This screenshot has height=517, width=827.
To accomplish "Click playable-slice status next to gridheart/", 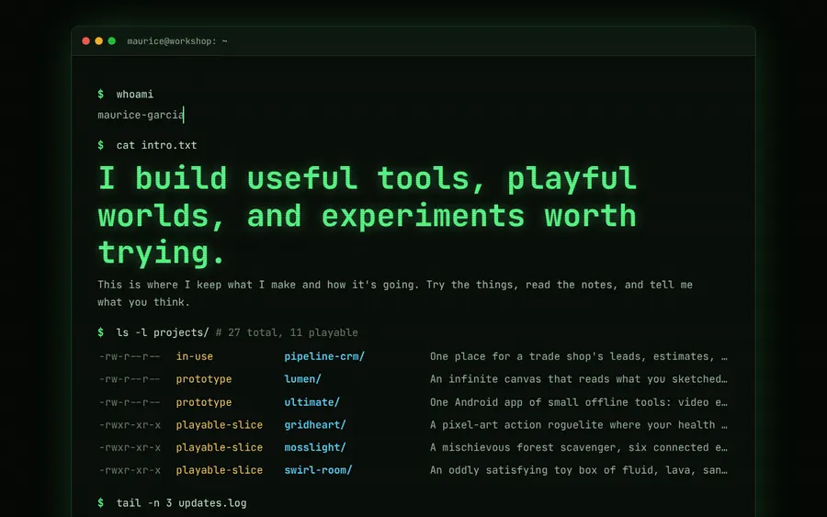I will (x=220, y=425).
